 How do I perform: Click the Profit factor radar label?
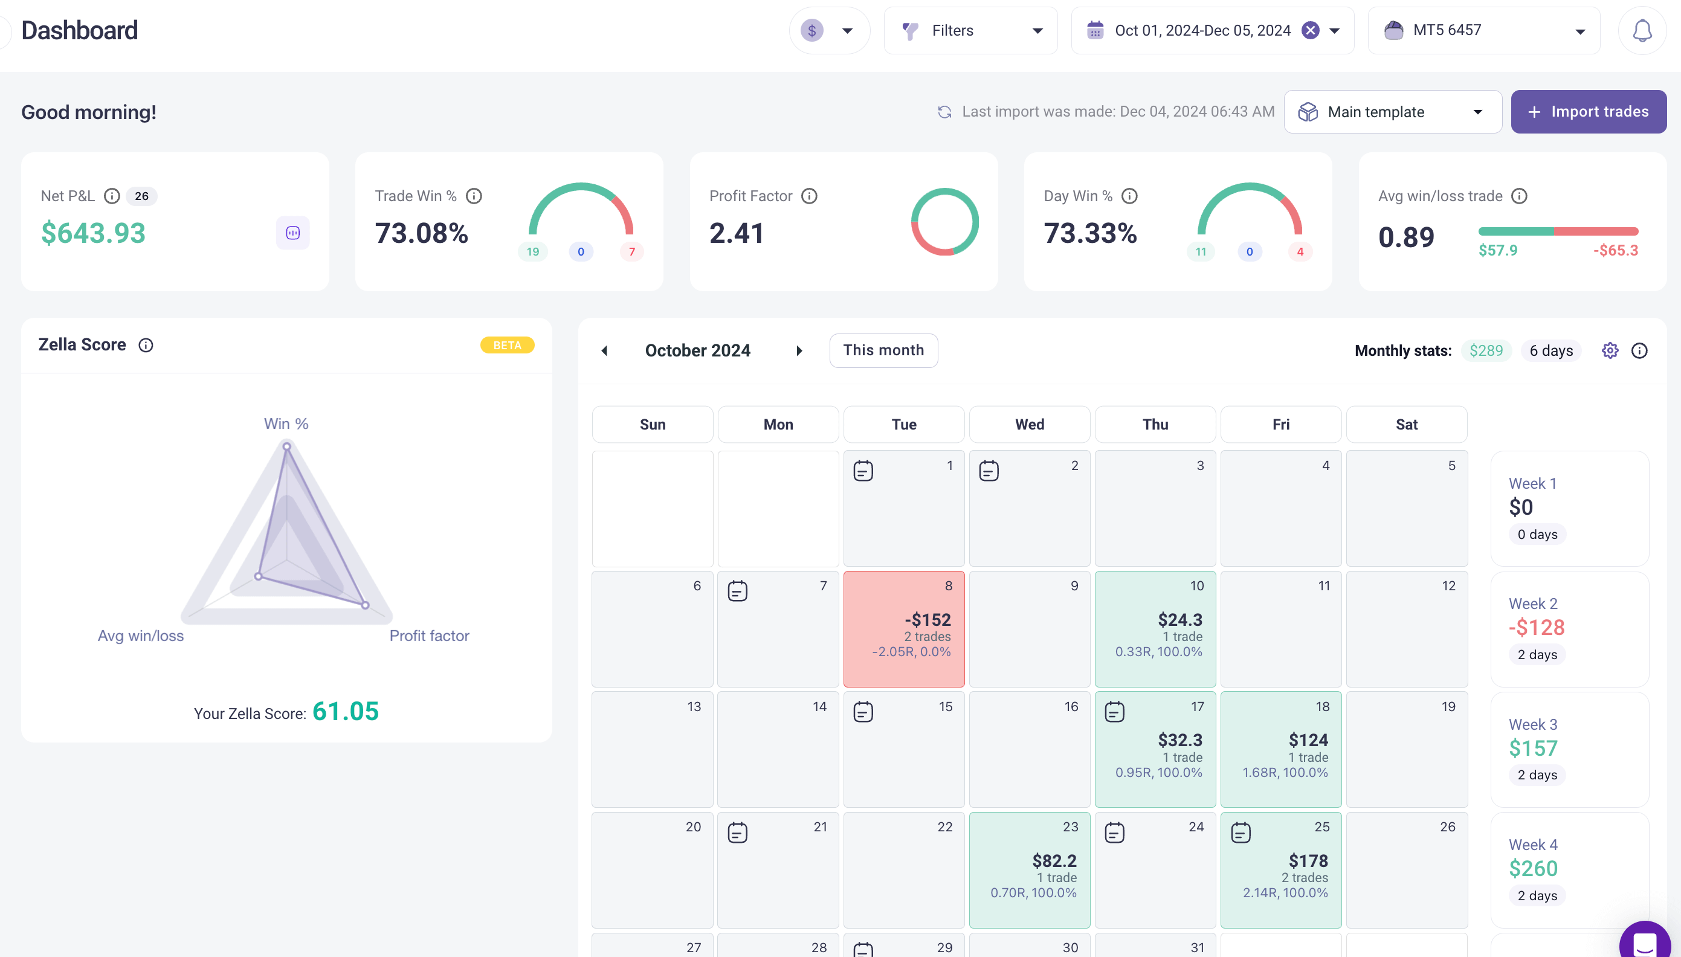click(x=429, y=636)
